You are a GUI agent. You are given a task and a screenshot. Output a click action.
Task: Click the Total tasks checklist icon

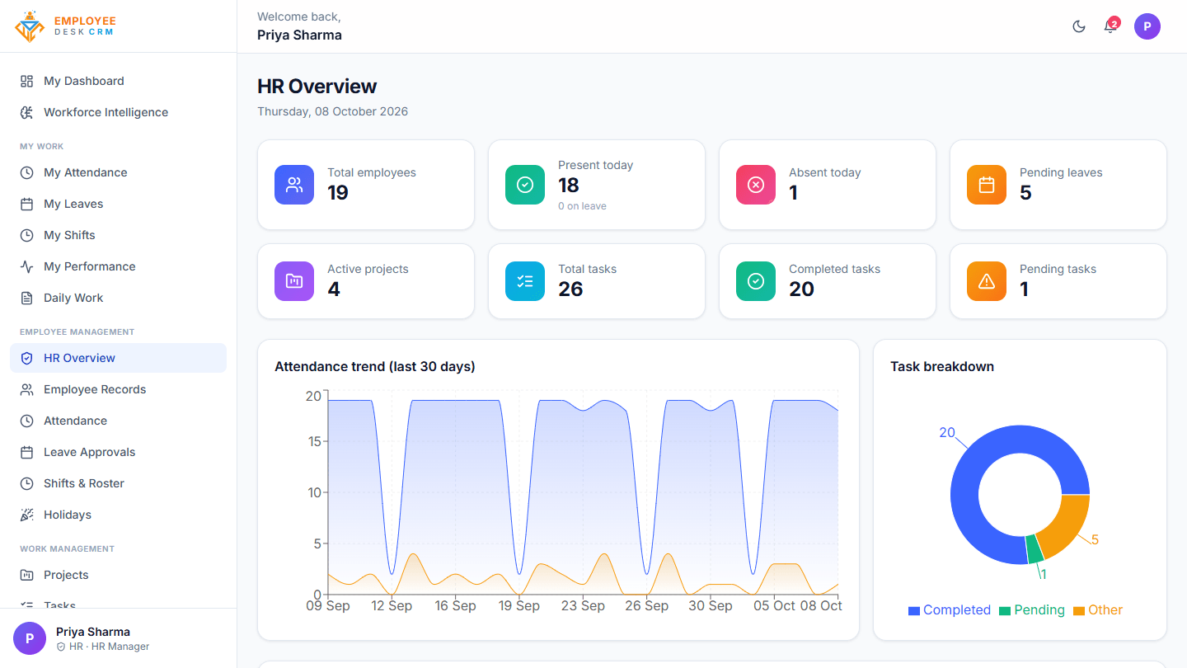pyautogui.click(x=525, y=281)
